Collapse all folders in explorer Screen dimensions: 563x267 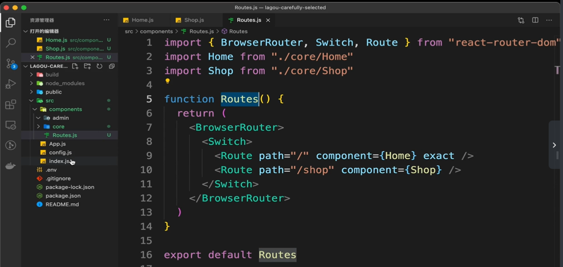tap(112, 66)
